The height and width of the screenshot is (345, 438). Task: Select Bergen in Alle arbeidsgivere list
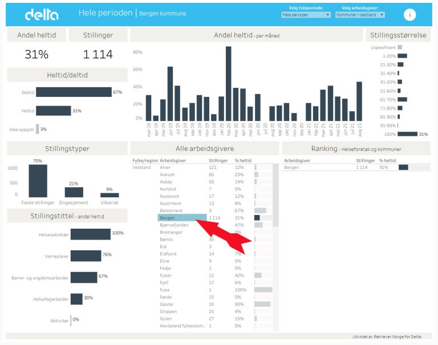tap(182, 218)
